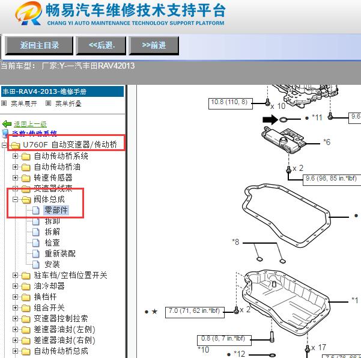Click the 油冷却器 folder icon
Image resolution: width=361 pixels, height=358 pixels.
pos(26,286)
